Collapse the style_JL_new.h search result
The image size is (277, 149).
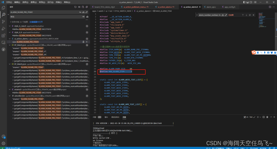pyautogui.click(x=10, y=26)
